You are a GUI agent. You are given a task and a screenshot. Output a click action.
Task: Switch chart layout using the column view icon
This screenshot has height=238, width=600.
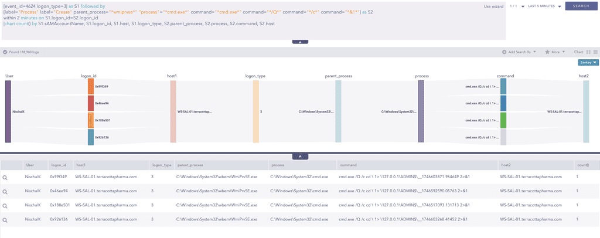pyautogui.click(x=588, y=52)
